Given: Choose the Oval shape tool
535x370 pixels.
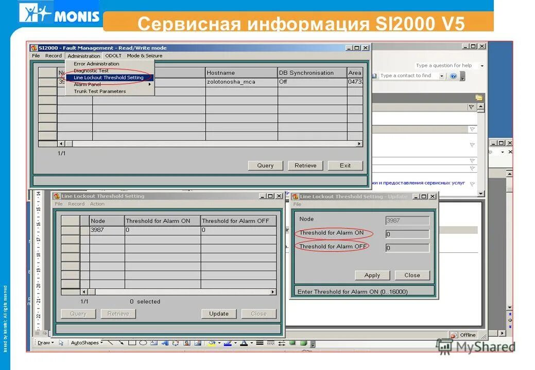Looking at the screenshot, I should pos(143,343).
